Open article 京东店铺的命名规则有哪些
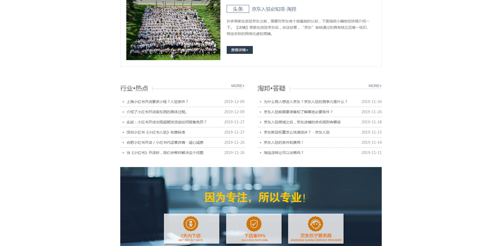Viewport: 502px width, 246px height. tap(302, 122)
